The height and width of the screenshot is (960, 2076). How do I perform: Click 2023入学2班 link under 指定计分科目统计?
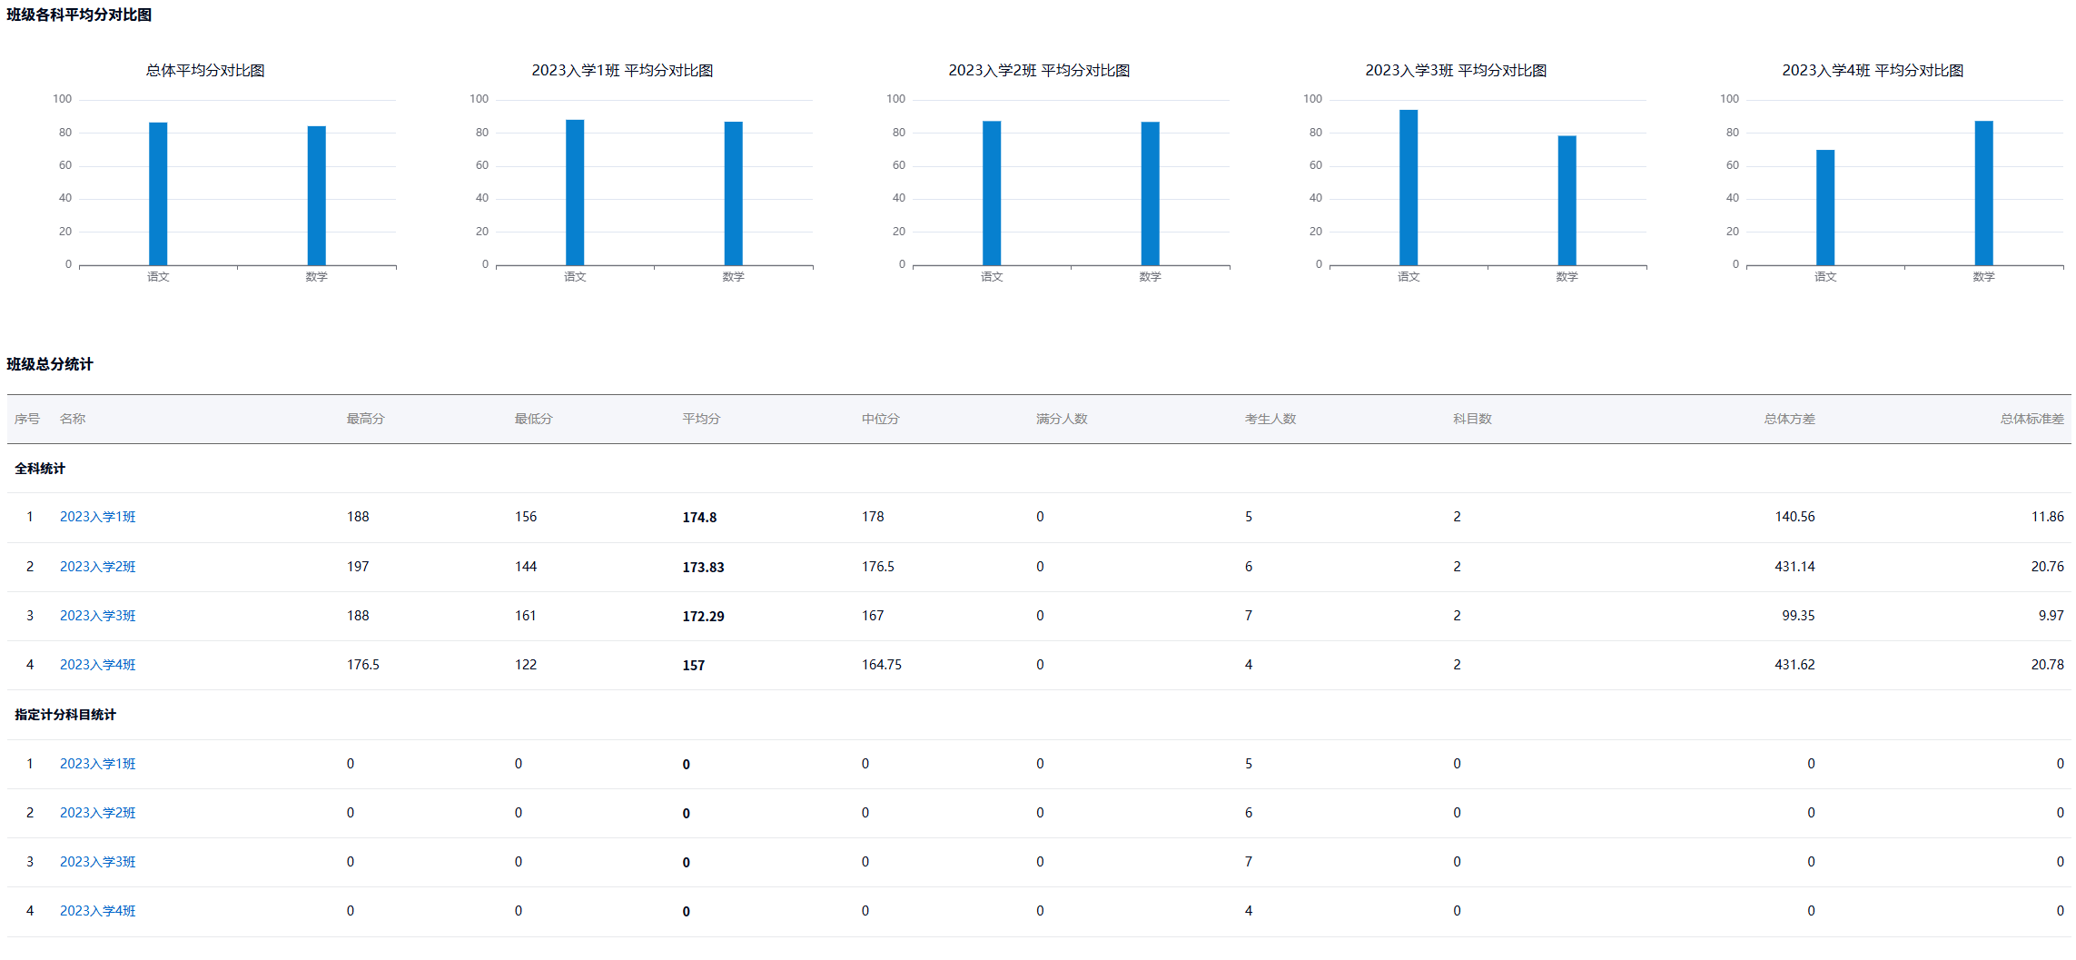(x=98, y=813)
